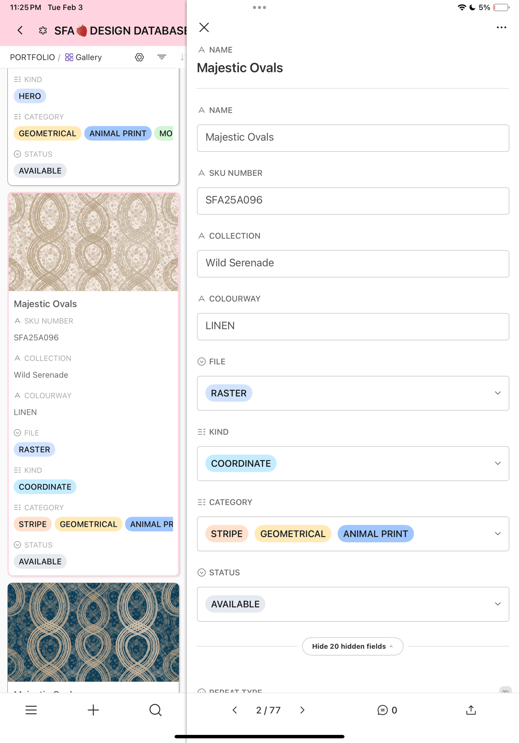Image resolution: width=519 pixels, height=743 pixels.
Task: Share record using the share icon
Action: click(471, 710)
